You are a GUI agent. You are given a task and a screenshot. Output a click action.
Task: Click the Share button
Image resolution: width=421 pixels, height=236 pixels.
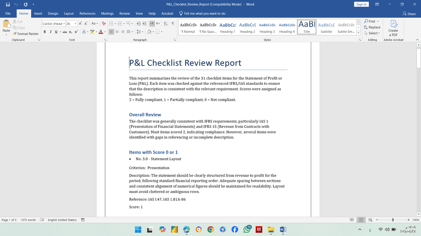click(x=409, y=14)
